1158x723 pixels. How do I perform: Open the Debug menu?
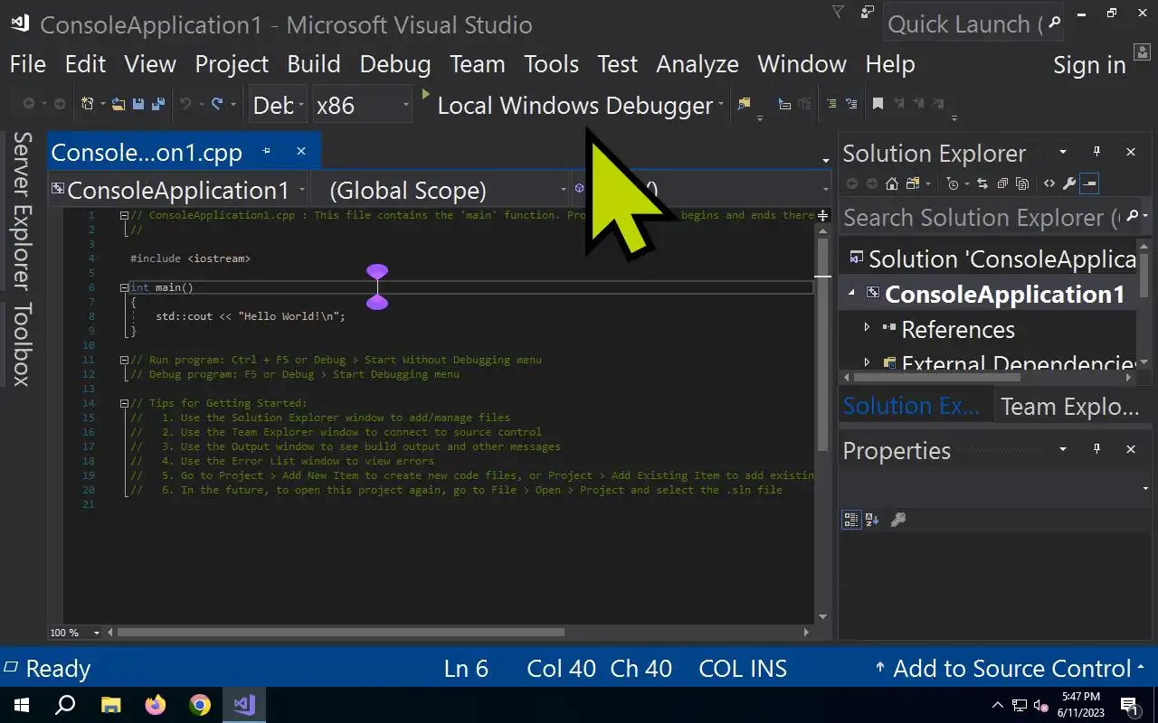coord(394,64)
